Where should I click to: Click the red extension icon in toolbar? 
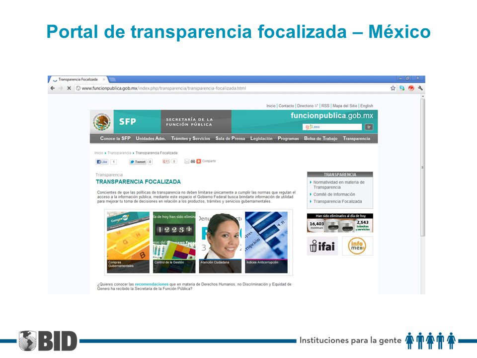[x=411, y=89]
